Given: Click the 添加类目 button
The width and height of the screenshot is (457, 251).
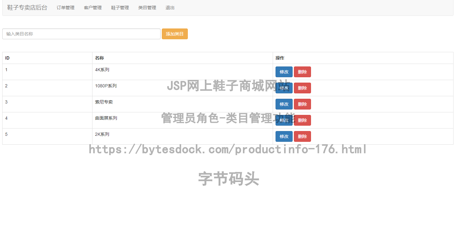Looking at the screenshot, I should [x=175, y=34].
